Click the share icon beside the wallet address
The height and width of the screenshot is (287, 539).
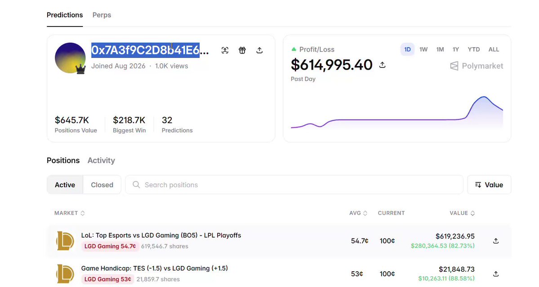tap(259, 50)
